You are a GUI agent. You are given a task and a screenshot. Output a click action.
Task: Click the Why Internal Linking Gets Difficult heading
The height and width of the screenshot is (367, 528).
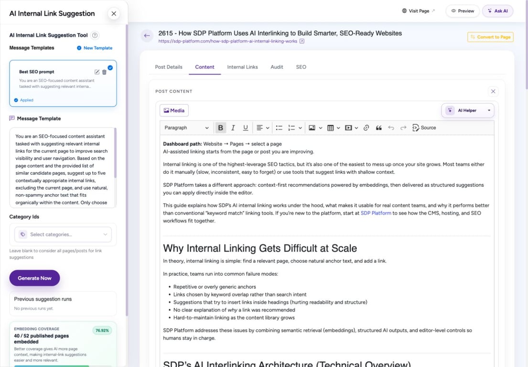260,248
